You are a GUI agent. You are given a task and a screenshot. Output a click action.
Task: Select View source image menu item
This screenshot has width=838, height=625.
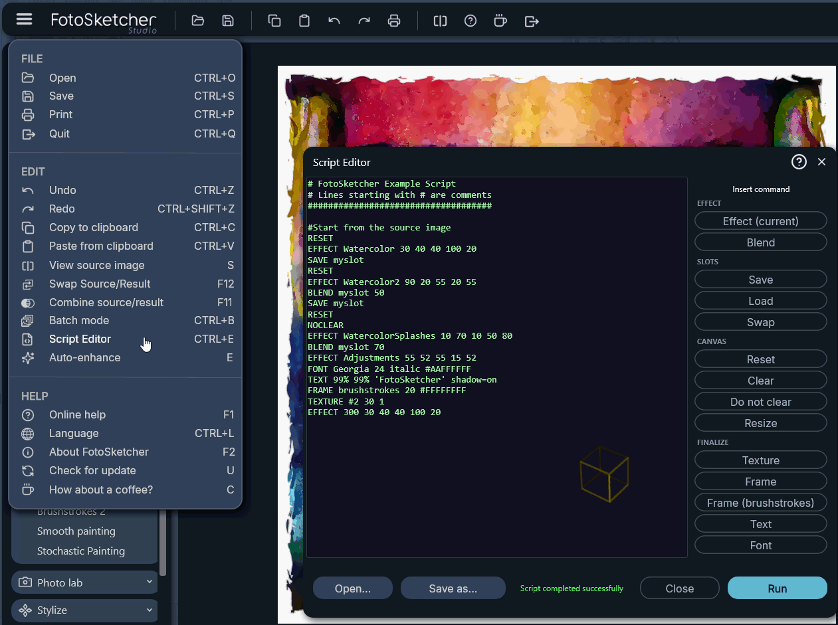point(125,265)
